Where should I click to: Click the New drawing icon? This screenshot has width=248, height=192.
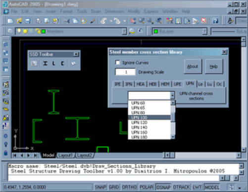(10, 21)
